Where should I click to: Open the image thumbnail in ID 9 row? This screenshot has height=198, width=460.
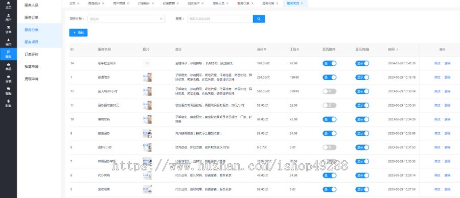click(147, 133)
